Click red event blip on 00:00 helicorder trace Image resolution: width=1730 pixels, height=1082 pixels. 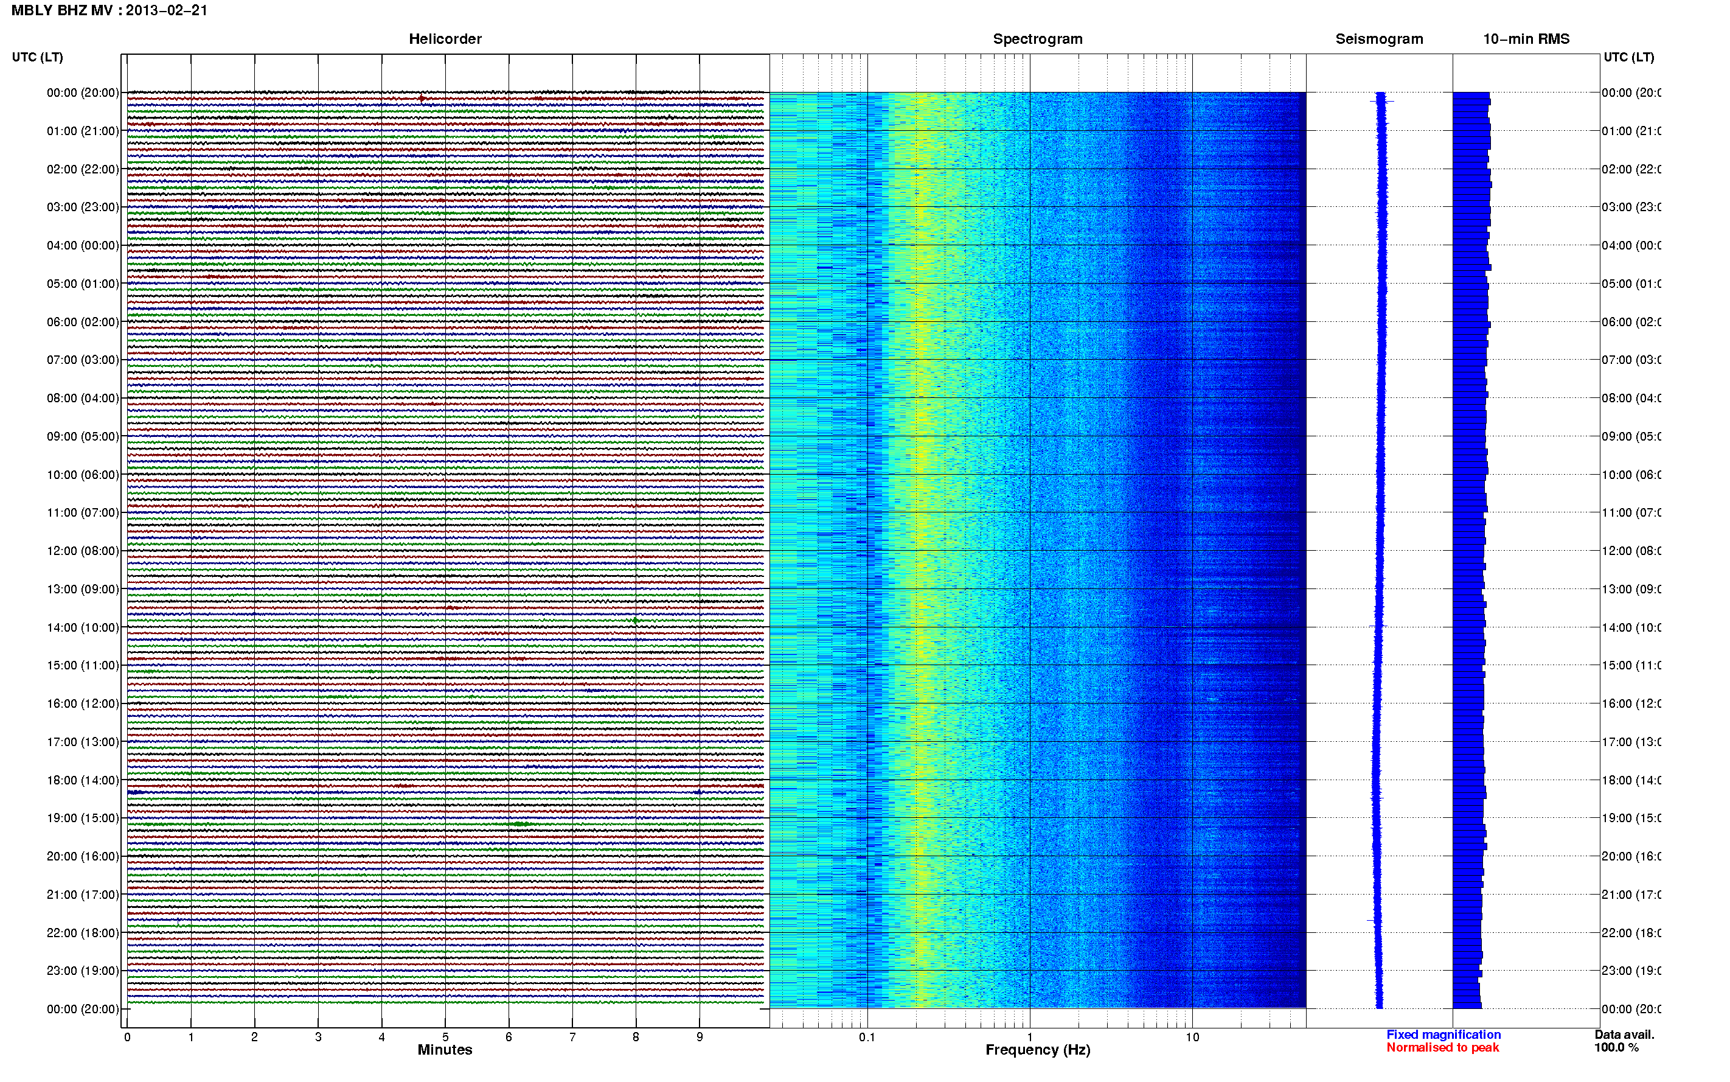(x=422, y=99)
